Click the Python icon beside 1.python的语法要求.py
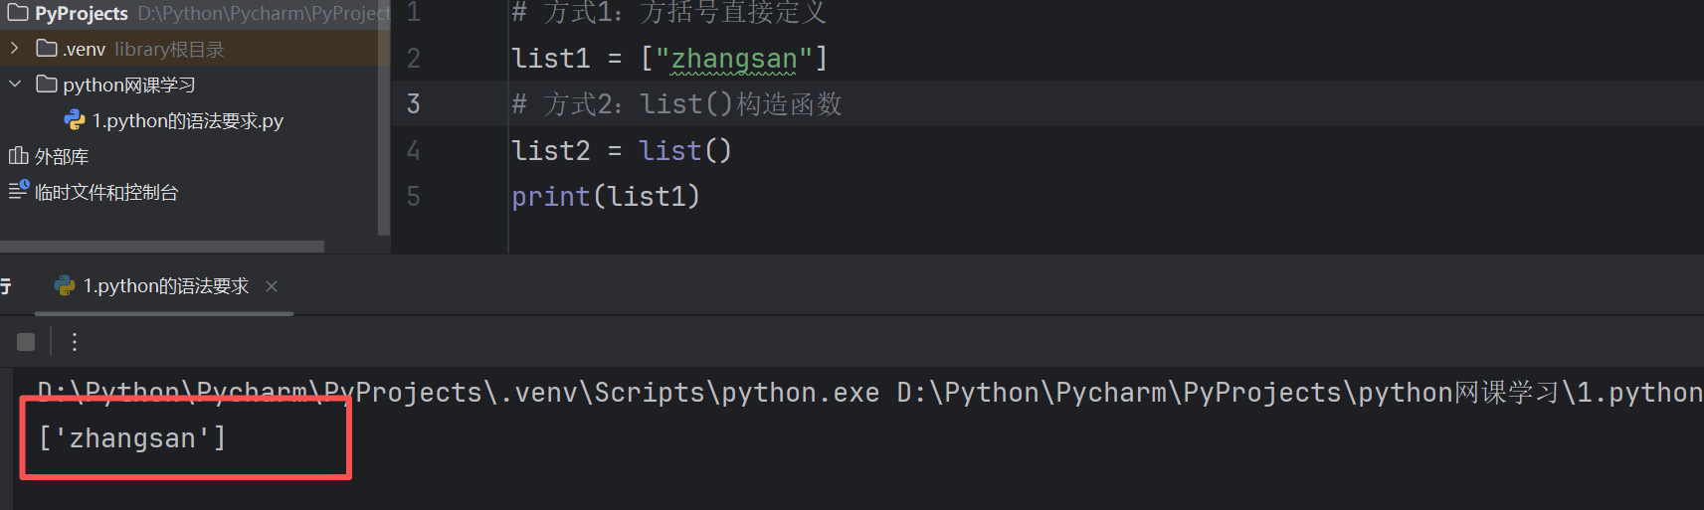1704x510 pixels. pos(75,120)
